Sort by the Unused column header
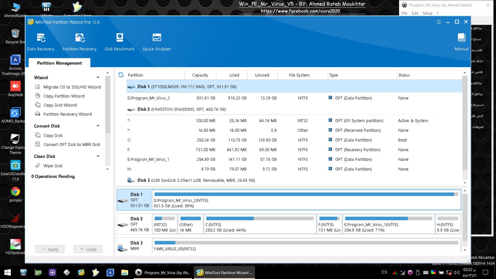This screenshot has height=279, width=496. tap(262, 75)
